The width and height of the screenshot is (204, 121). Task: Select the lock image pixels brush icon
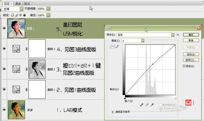16,15
